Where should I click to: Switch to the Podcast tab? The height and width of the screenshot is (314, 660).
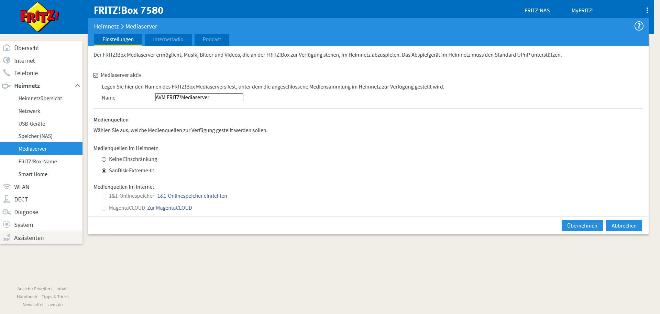[212, 39]
